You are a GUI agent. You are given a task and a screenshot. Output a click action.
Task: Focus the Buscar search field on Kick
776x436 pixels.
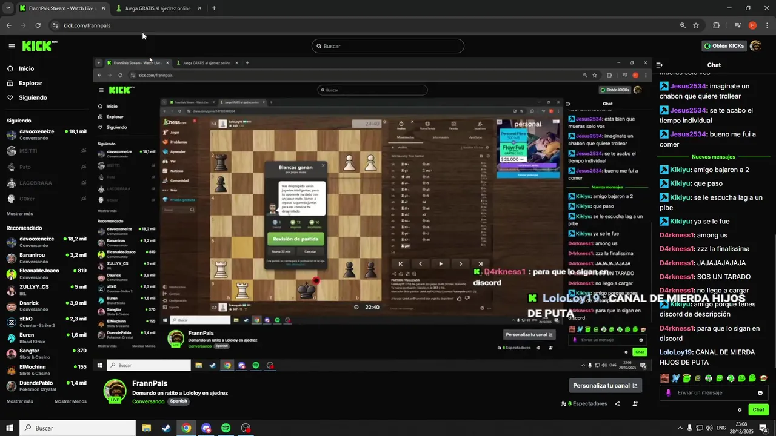click(388, 46)
